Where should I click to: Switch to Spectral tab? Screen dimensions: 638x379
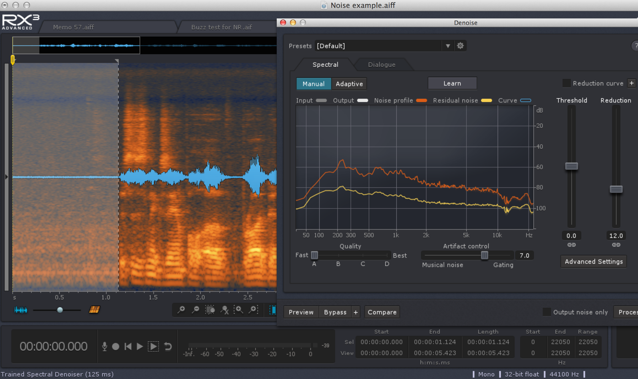tap(325, 64)
